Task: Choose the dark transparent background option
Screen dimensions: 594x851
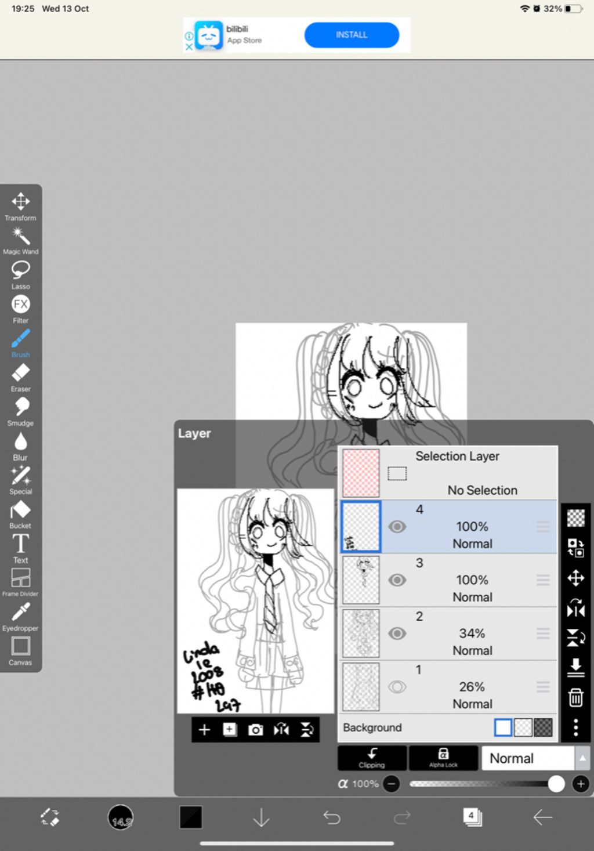Action: tap(543, 727)
